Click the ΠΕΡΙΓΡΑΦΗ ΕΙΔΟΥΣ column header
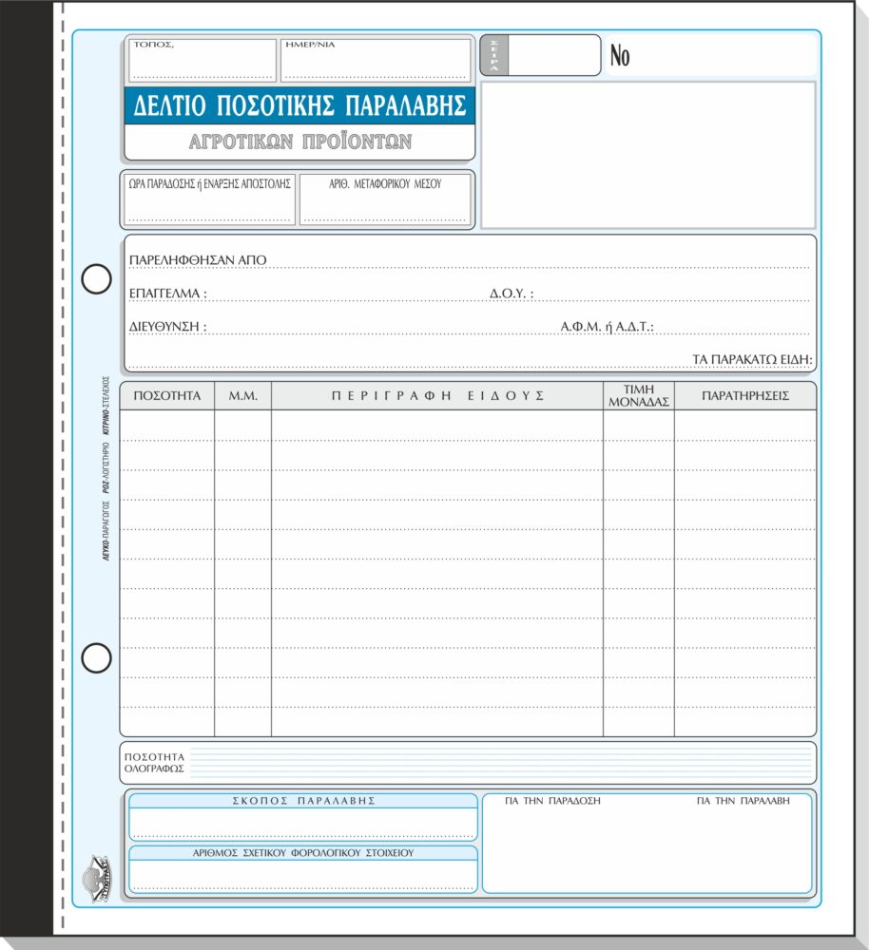 coord(437,395)
